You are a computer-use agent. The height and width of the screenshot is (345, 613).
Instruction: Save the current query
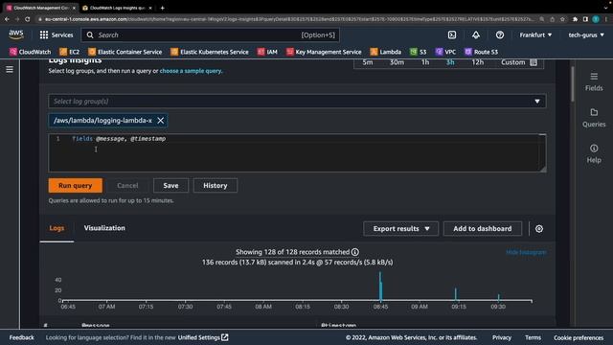[x=170, y=185]
